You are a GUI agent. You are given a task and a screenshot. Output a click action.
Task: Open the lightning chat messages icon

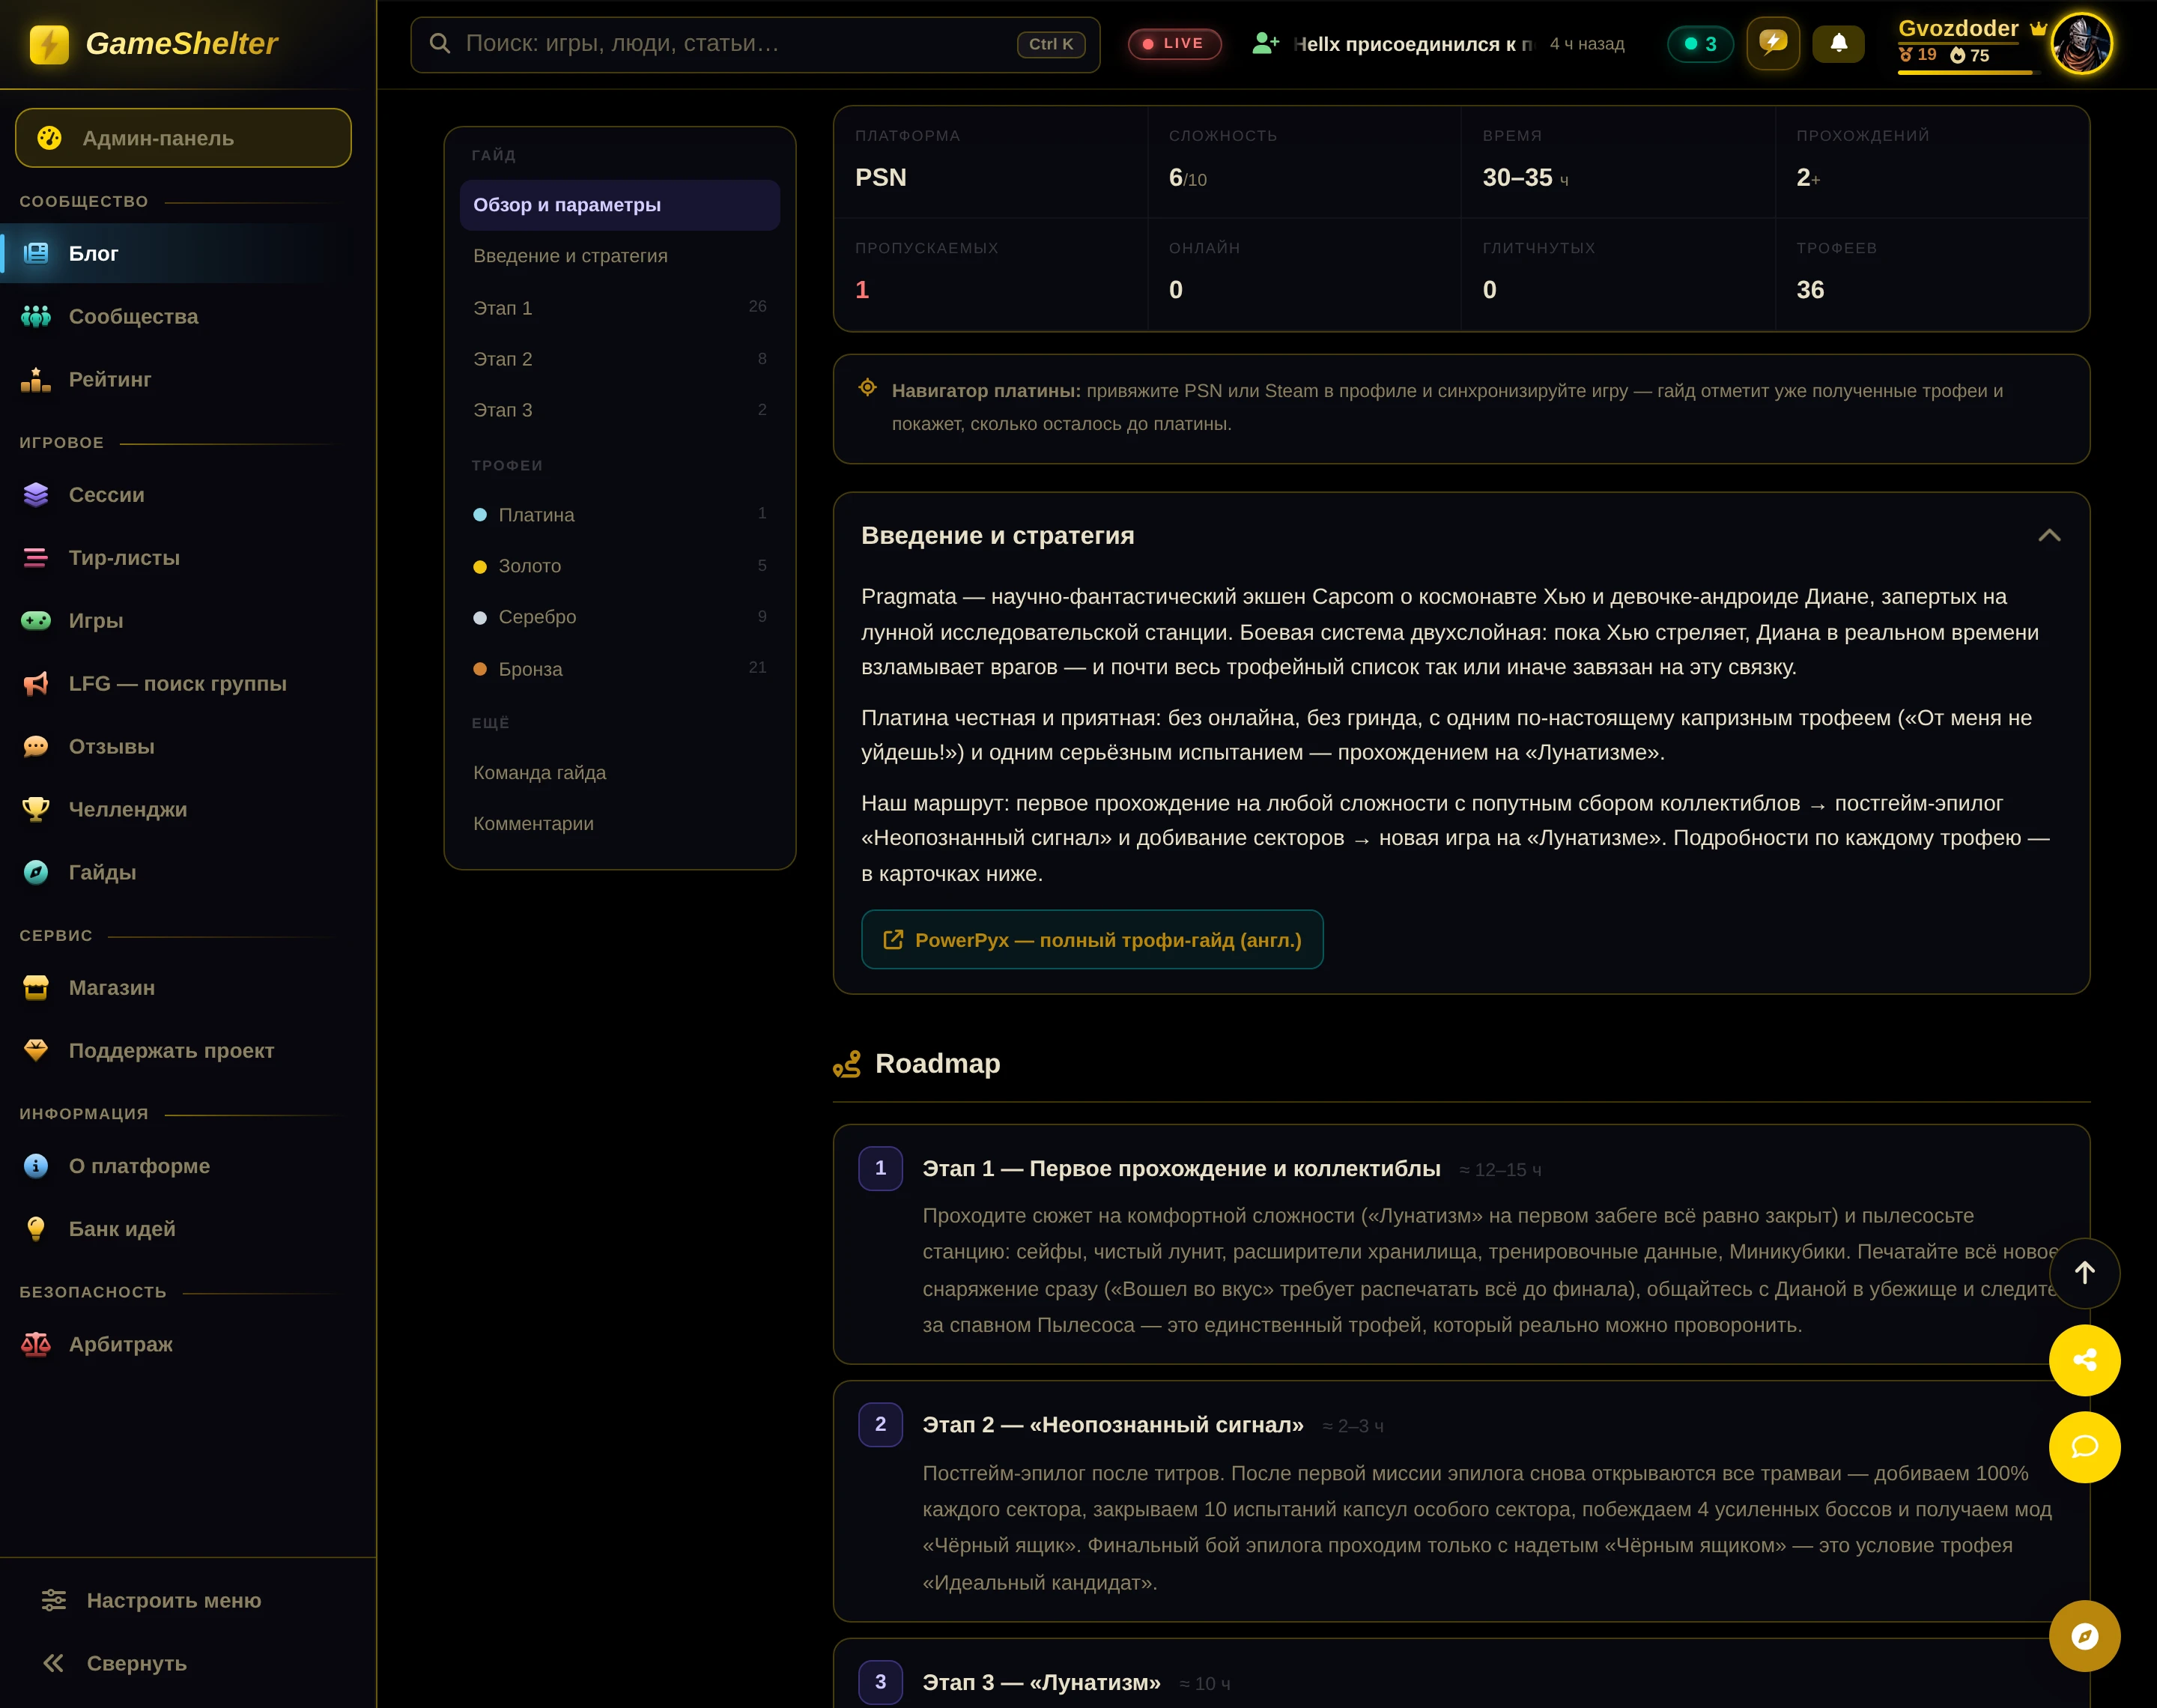(x=1774, y=43)
